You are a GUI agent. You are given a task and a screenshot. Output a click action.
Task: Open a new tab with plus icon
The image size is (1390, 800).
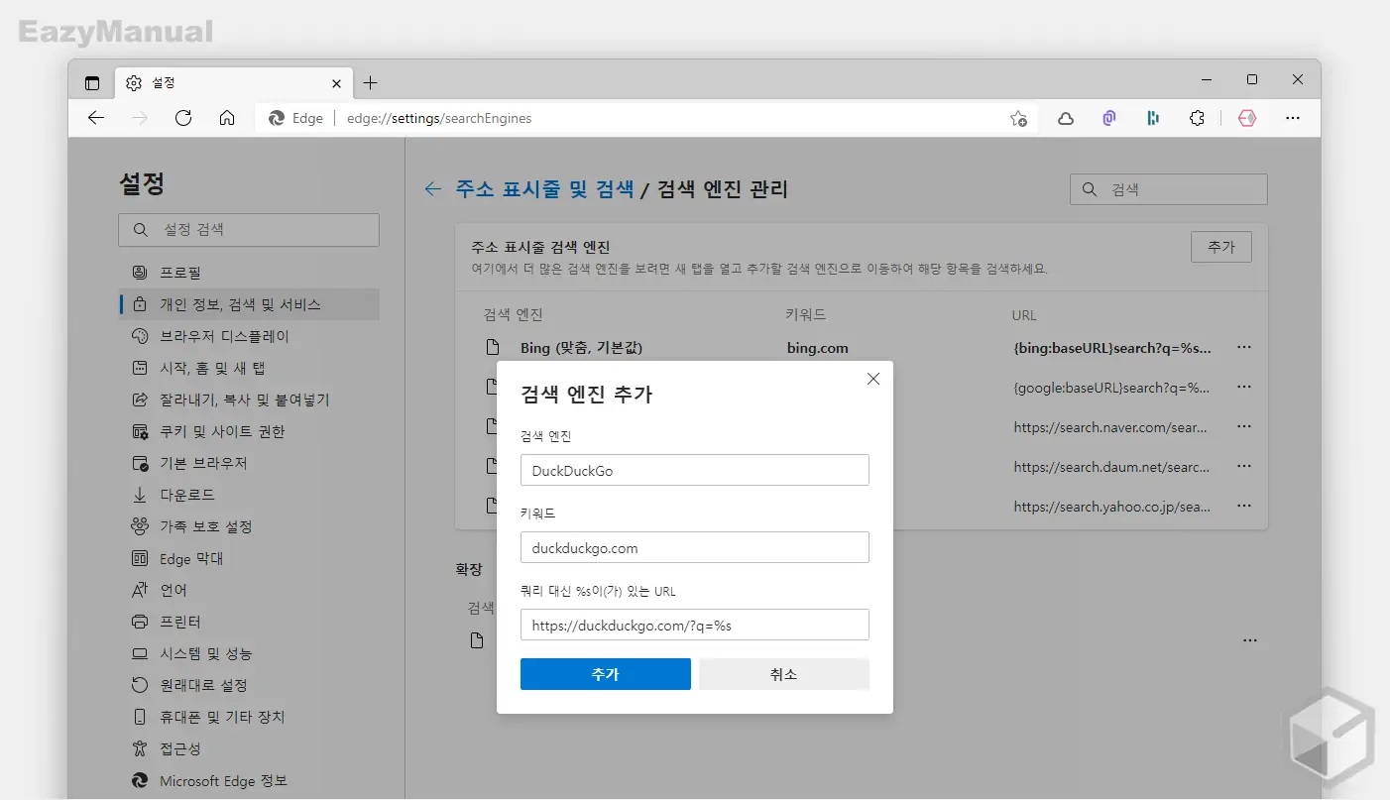pyautogui.click(x=370, y=83)
